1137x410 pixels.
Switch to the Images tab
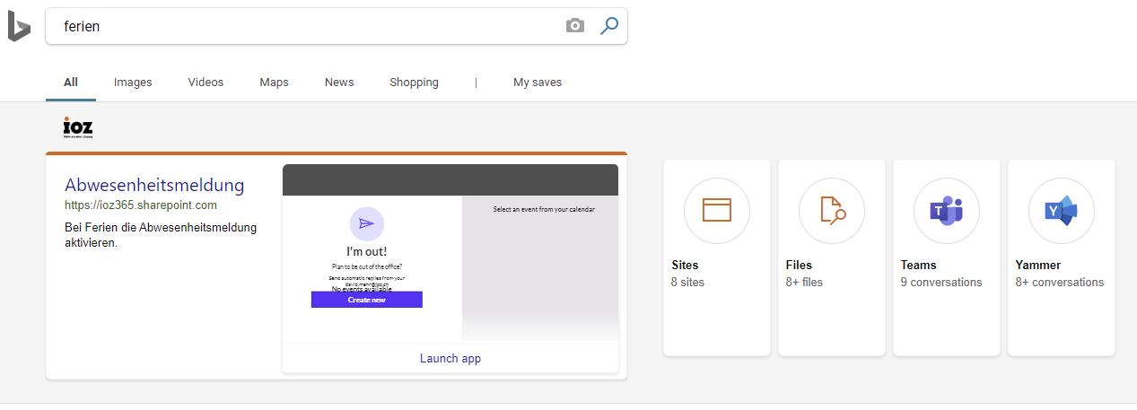coord(133,83)
